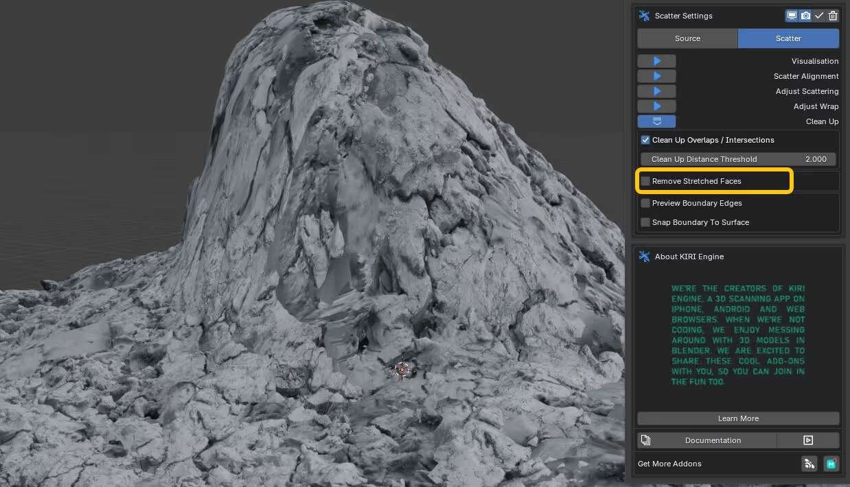Switch to the Source tab
The height and width of the screenshot is (487, 850).
pyautogui.click(x=687, y=38)
